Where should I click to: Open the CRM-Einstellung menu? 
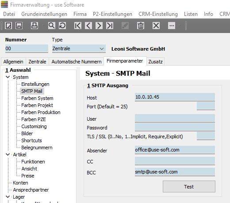[x=158, y=14]
